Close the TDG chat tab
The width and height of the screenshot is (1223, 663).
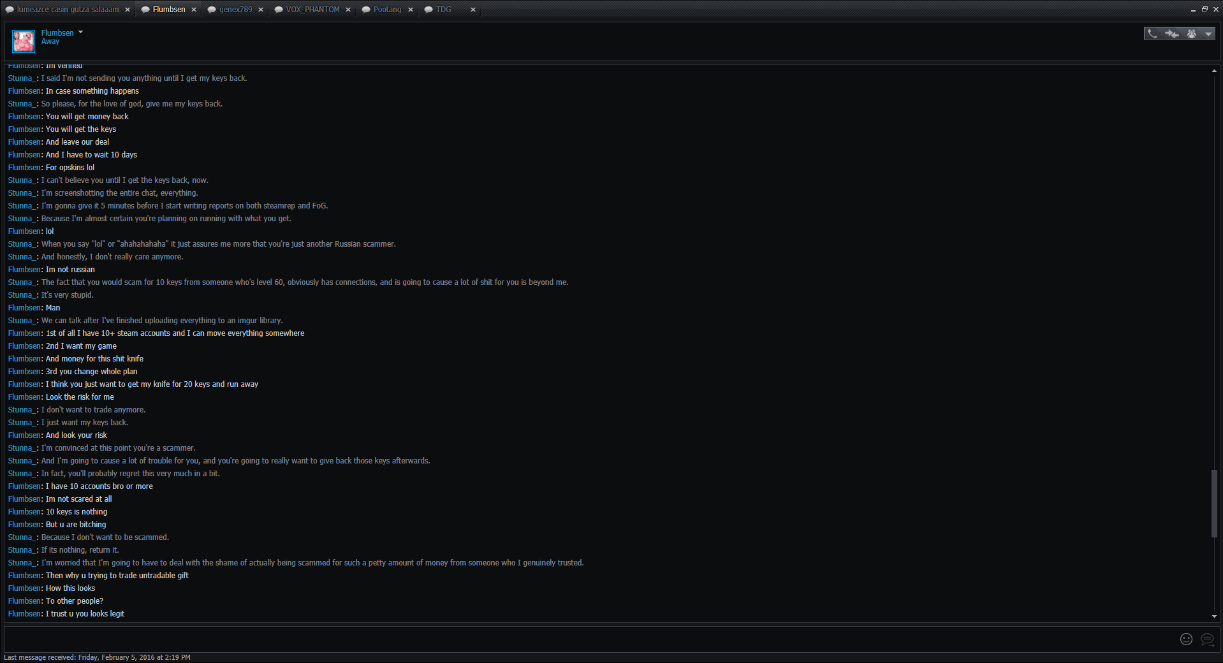pyautogui.click(x=473, y=10)
